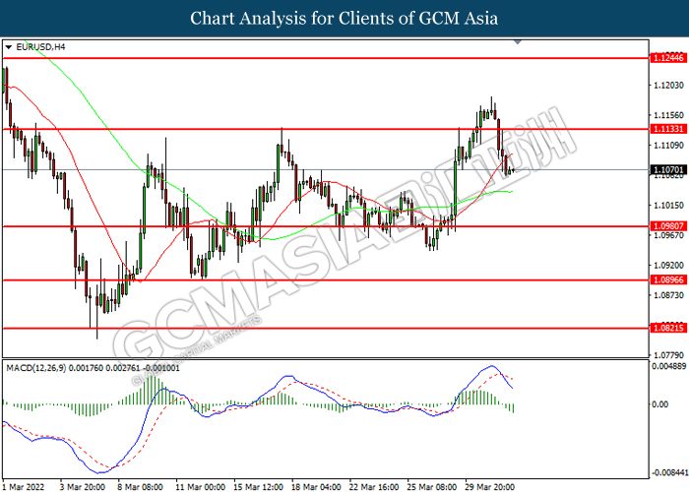
Task: Select the MACD zero level 0.00
Action: 660,404
